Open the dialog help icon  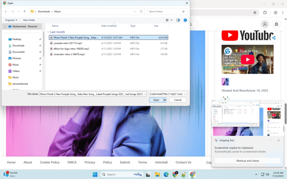(185, 20)
